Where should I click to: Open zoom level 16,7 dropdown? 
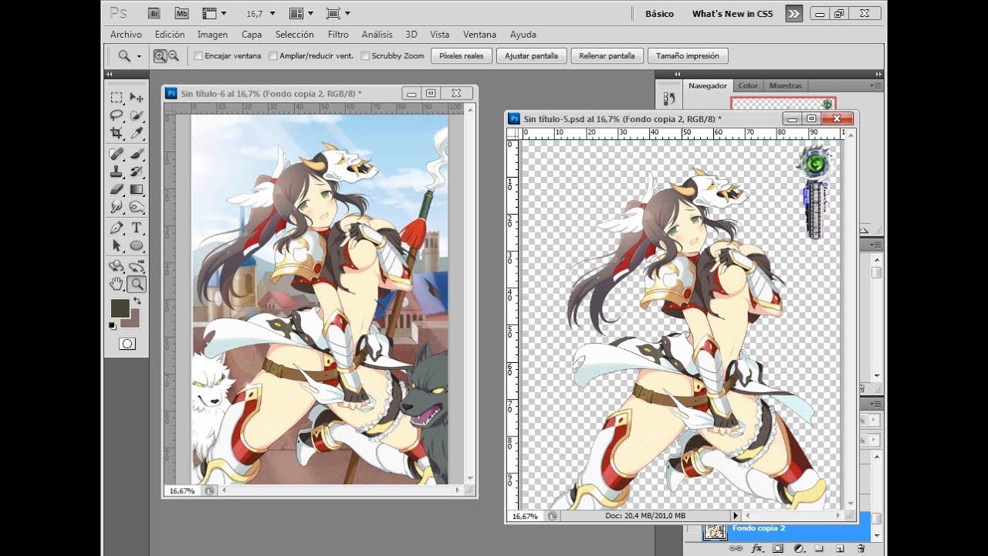262,14
